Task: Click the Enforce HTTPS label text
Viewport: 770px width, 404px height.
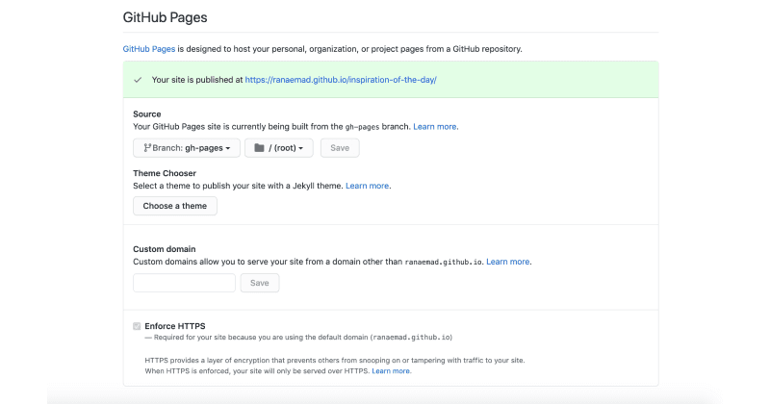Action: tap(174, 326)
